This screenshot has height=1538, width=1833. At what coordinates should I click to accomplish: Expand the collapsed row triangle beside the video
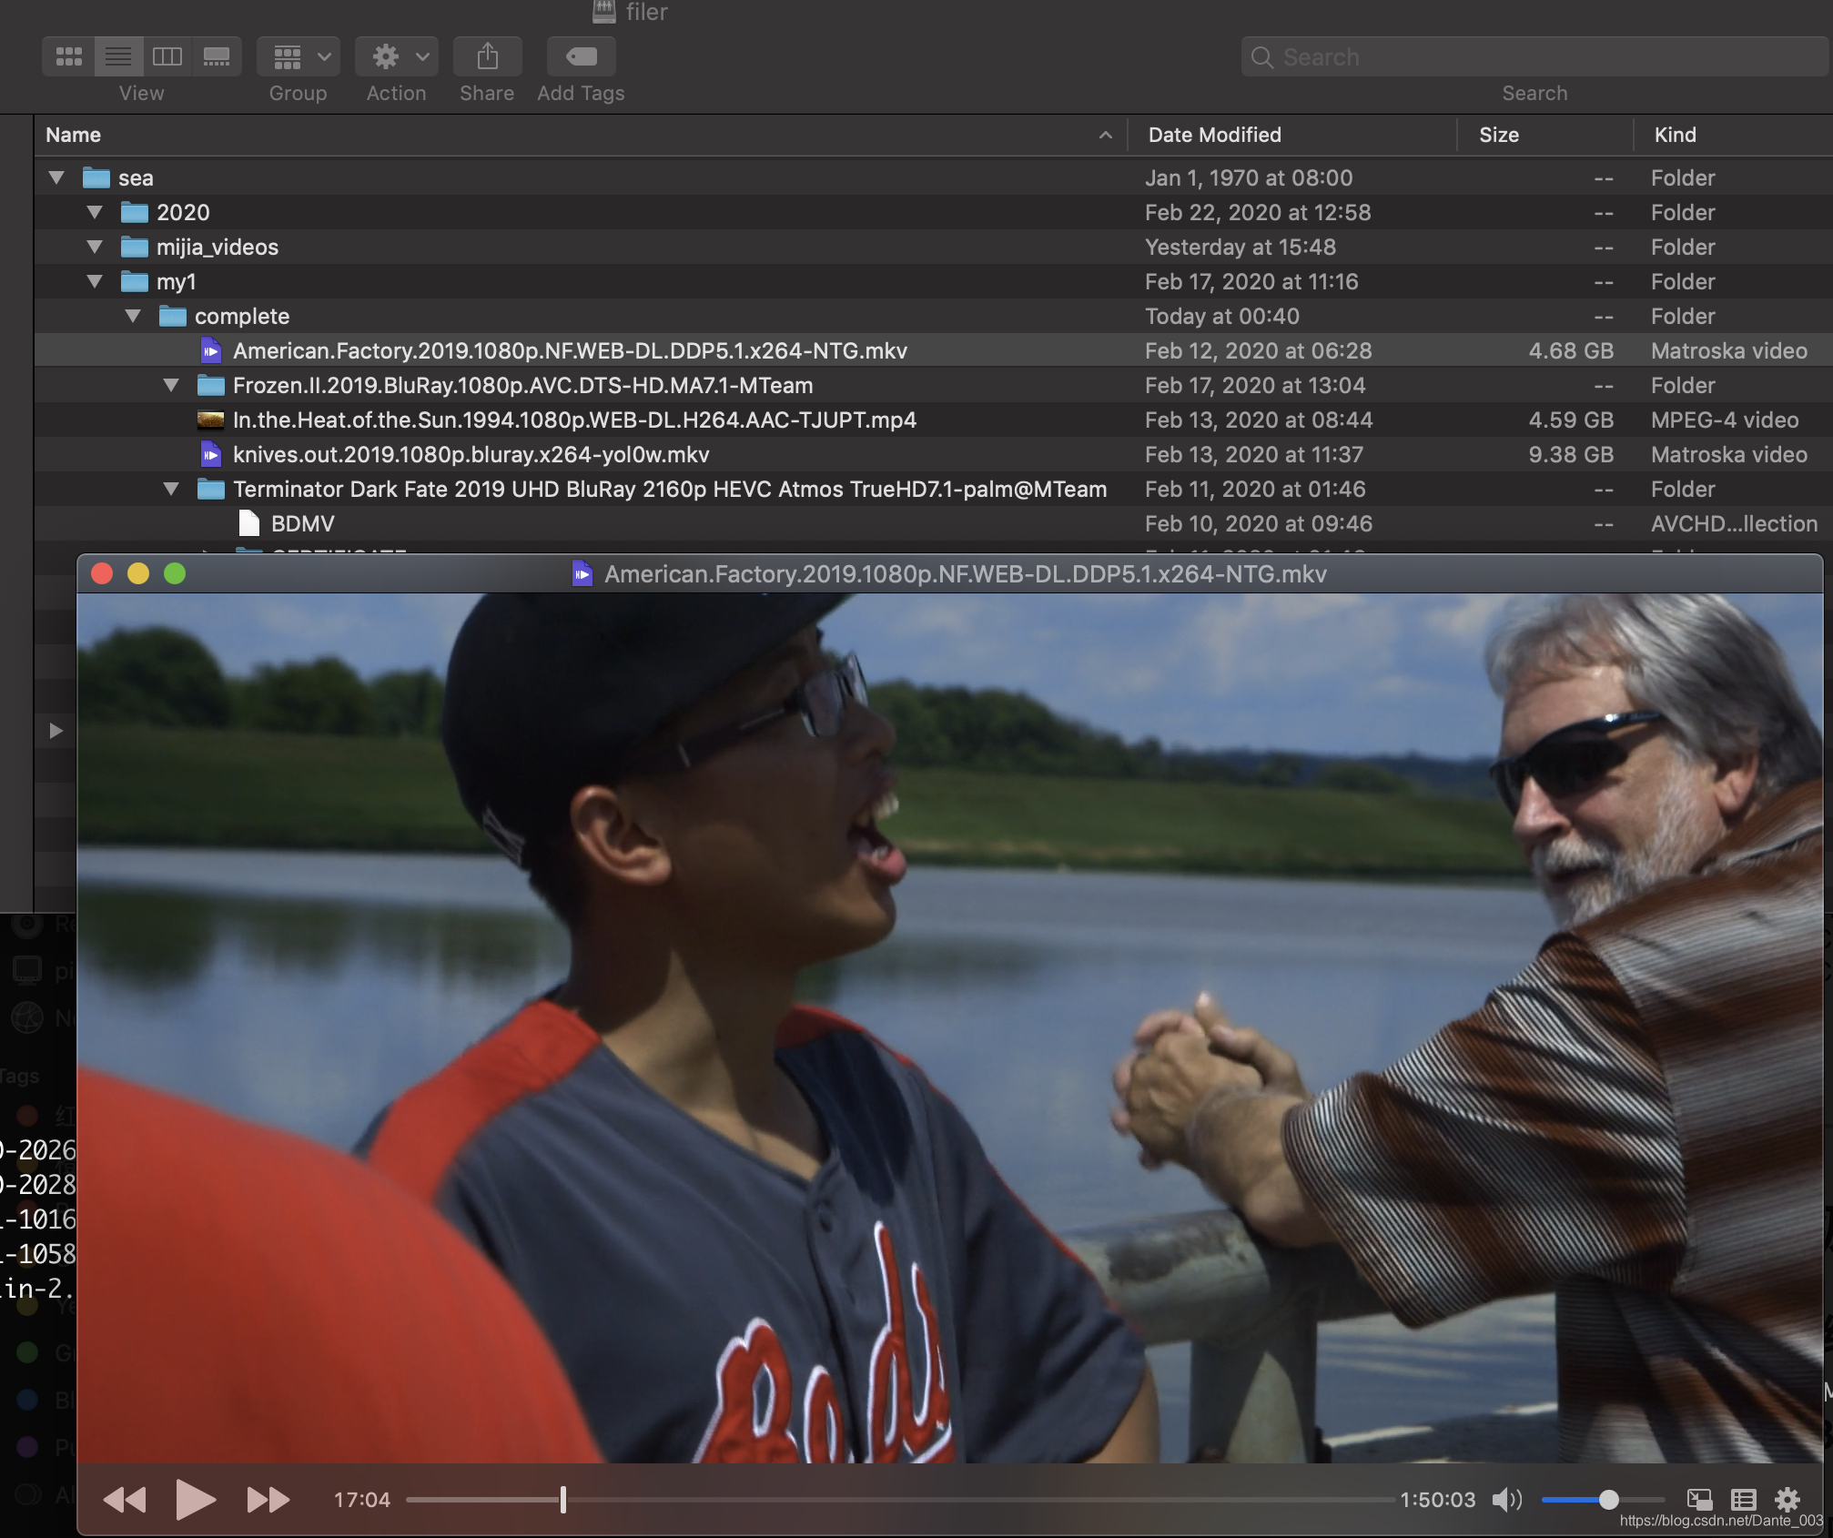[56, 731]
